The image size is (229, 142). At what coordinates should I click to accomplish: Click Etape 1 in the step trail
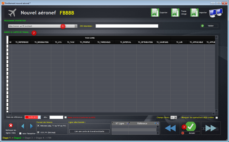7,138
